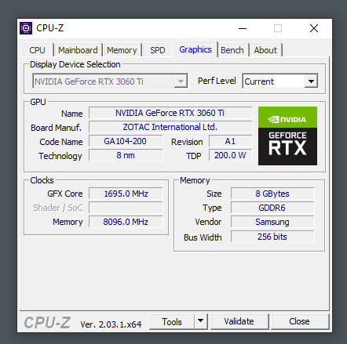347x344 pixels.
Task: Click the GFX Core clock value field
Action: [x=126, y=194]
